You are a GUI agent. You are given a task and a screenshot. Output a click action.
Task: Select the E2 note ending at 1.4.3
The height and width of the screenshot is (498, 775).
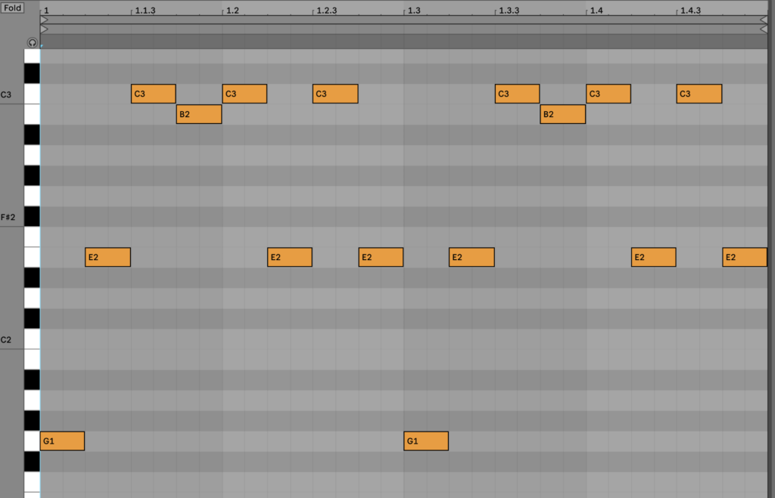[x=653, y=257]
